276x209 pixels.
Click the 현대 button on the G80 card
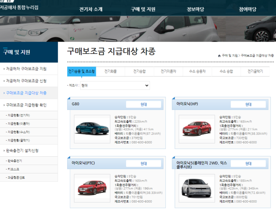(x=143, y=104)
